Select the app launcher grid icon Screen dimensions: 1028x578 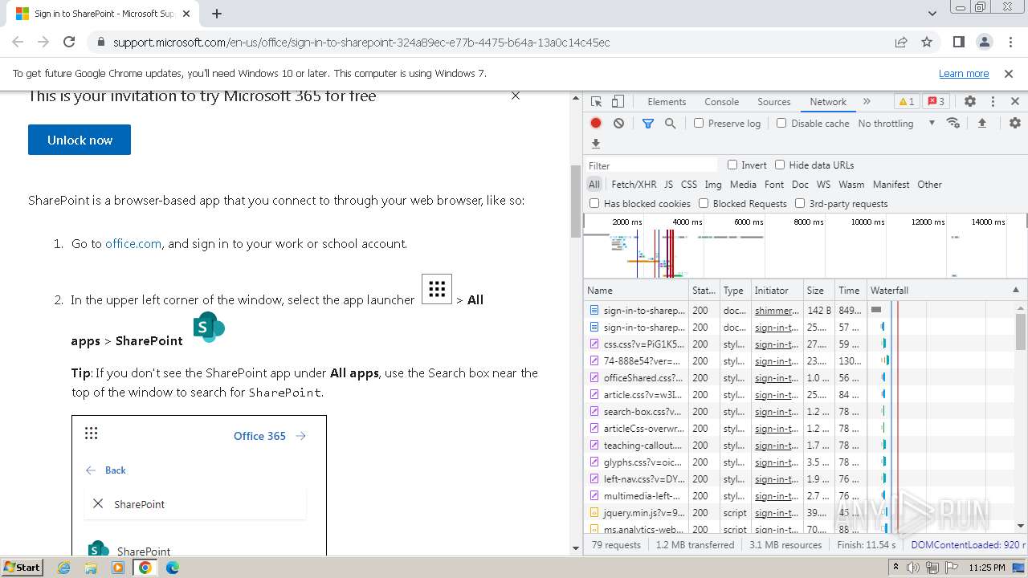(437, 289)
